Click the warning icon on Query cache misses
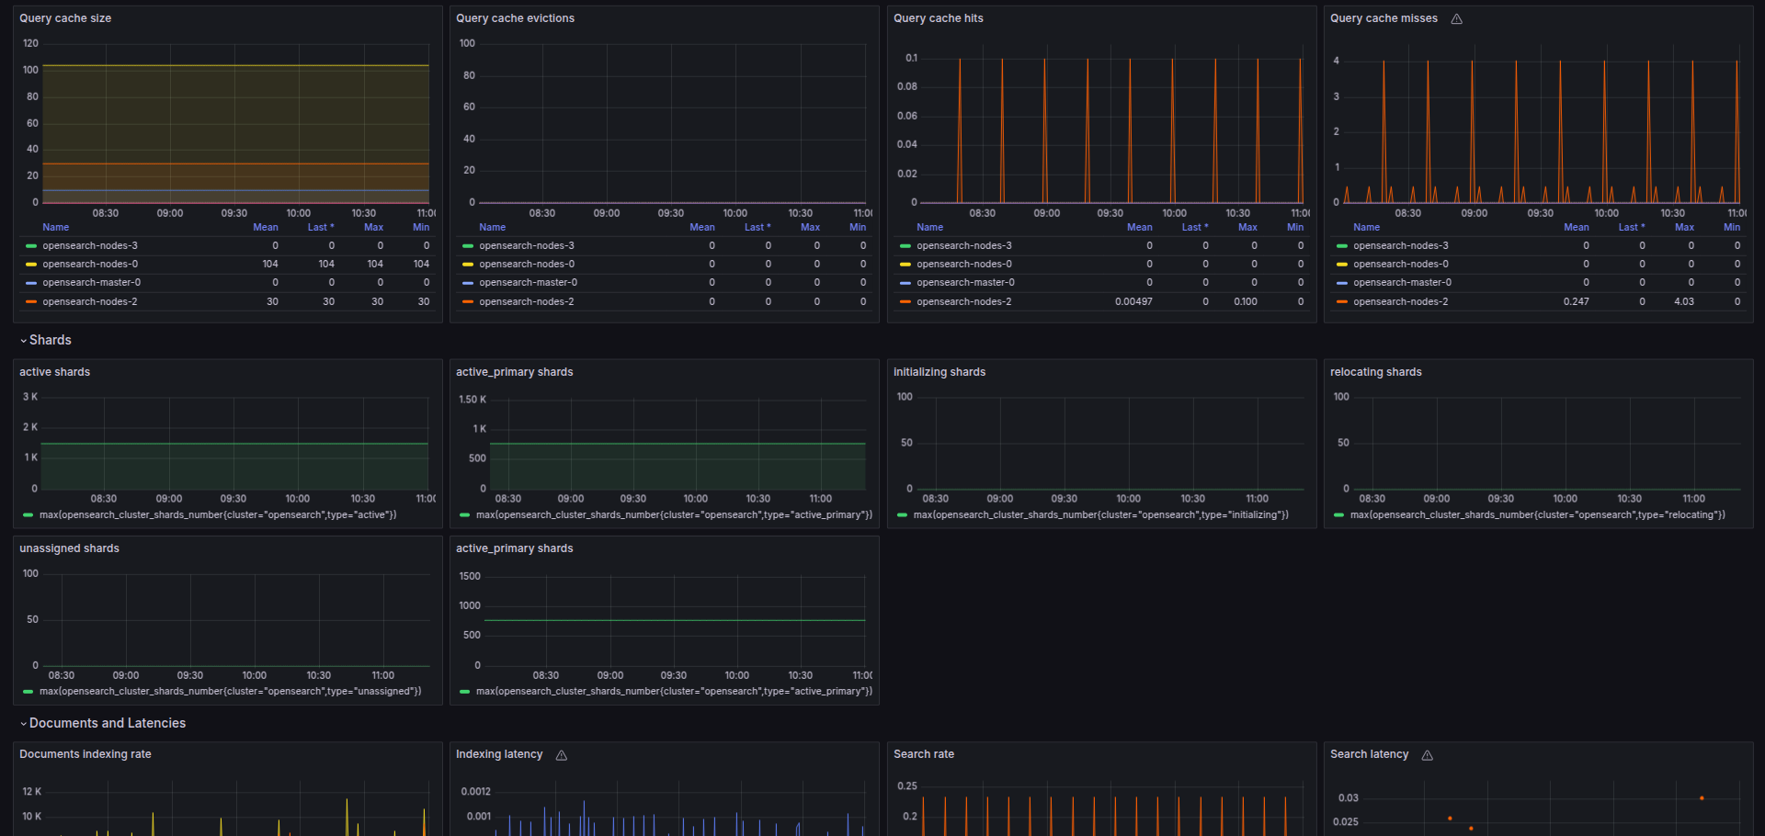The height and width of the screenshot is (836, 1765). click(1456, 19)
